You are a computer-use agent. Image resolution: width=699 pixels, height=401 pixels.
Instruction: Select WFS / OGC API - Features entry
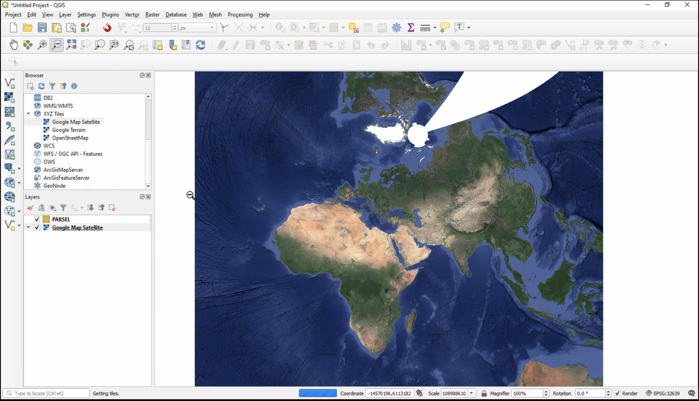pyautogui.click(x=73, y=154)
